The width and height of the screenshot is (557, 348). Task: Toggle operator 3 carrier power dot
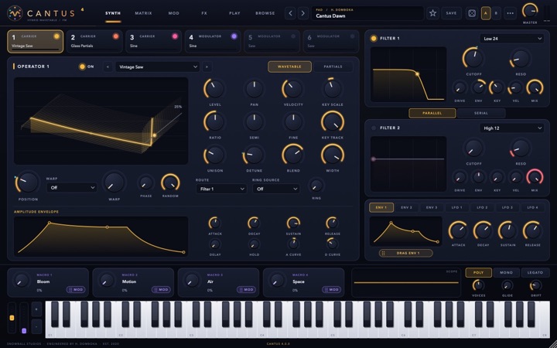pyautogui.click(x=175, y=36)
